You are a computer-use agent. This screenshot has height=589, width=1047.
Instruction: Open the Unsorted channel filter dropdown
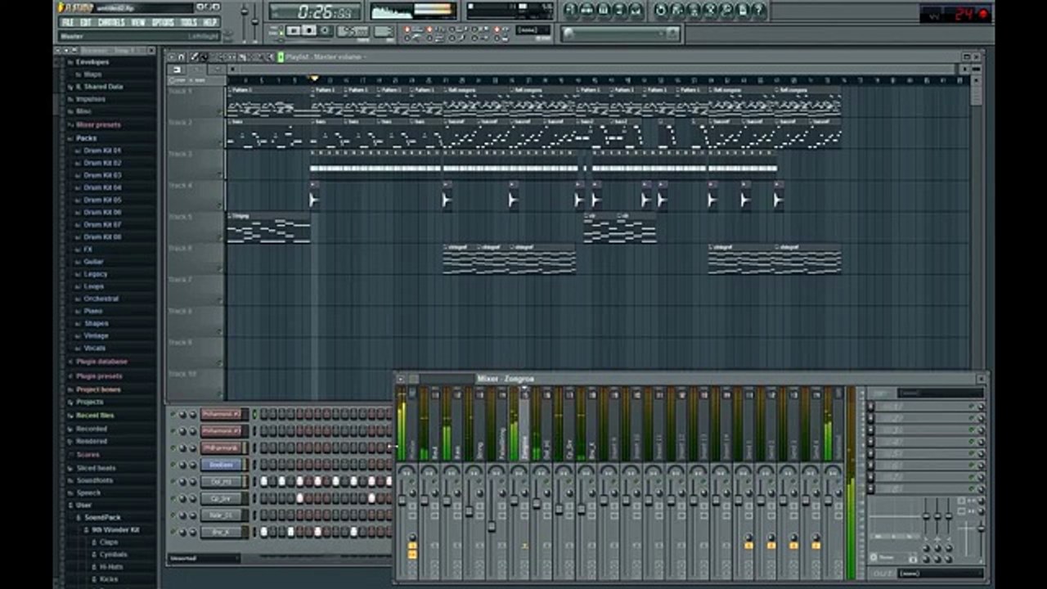204,559
